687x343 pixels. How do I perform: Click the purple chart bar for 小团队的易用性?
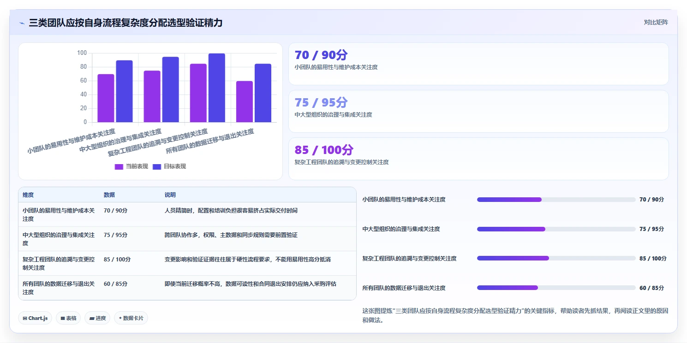[106, 98]
